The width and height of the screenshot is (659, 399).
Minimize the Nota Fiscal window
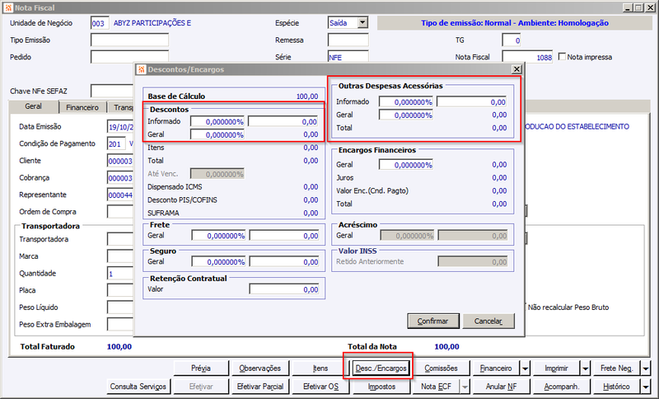tap(628, 7)
